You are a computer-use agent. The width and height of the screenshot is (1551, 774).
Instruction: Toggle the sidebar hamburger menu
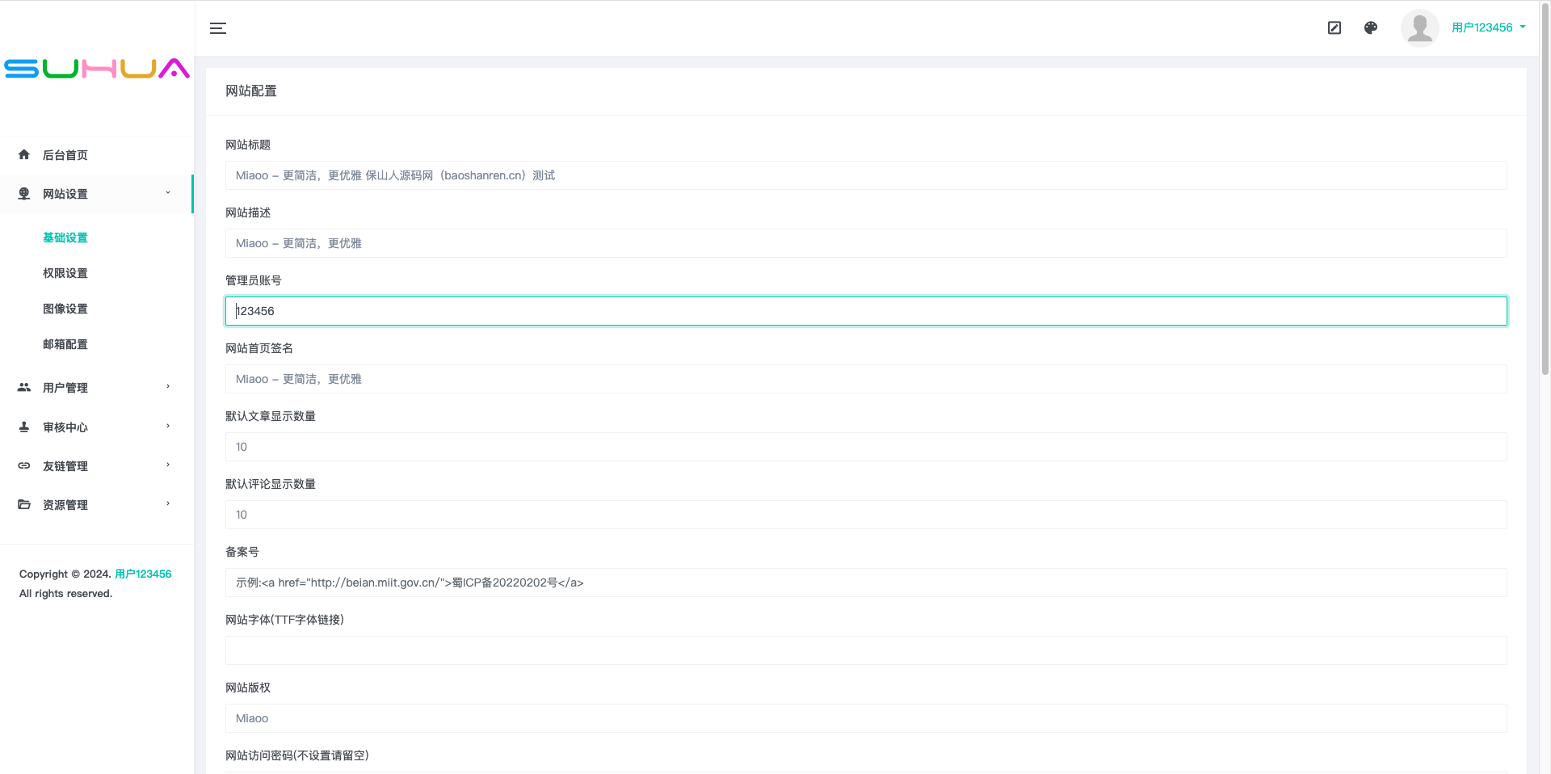pyautogui.click(x=218, y=28)
